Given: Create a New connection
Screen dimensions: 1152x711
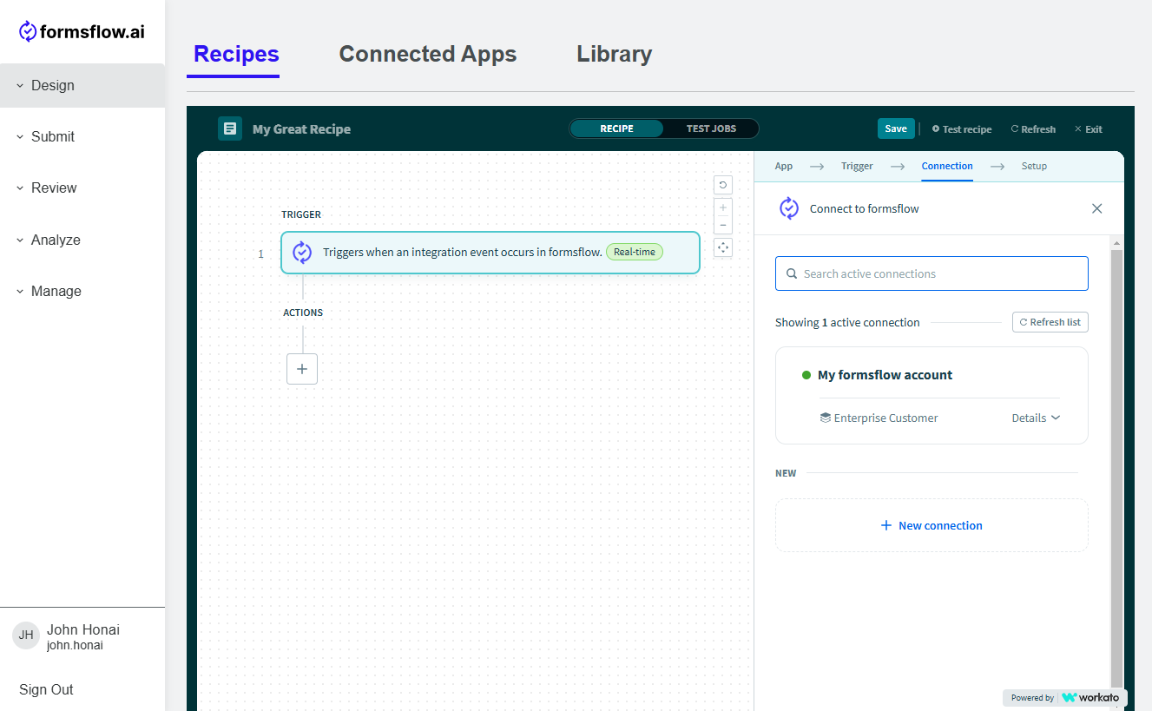Looking at the screenshot, I should (931, 525).
